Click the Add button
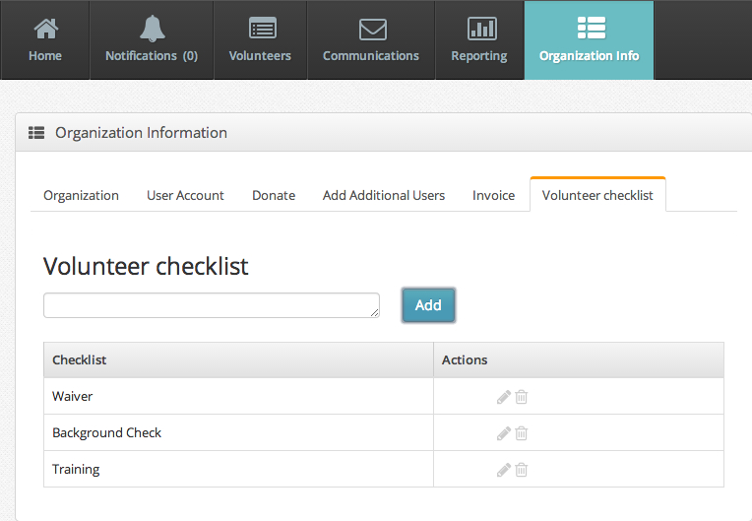The height and width of the screenshot is (521, 752). tap(428, 305)
